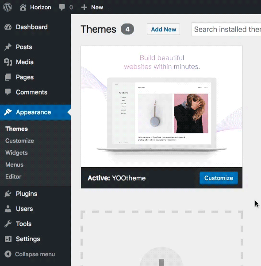Click the Horizon site name link
This screenshot has height=266, width=261.
coord(41,7)
